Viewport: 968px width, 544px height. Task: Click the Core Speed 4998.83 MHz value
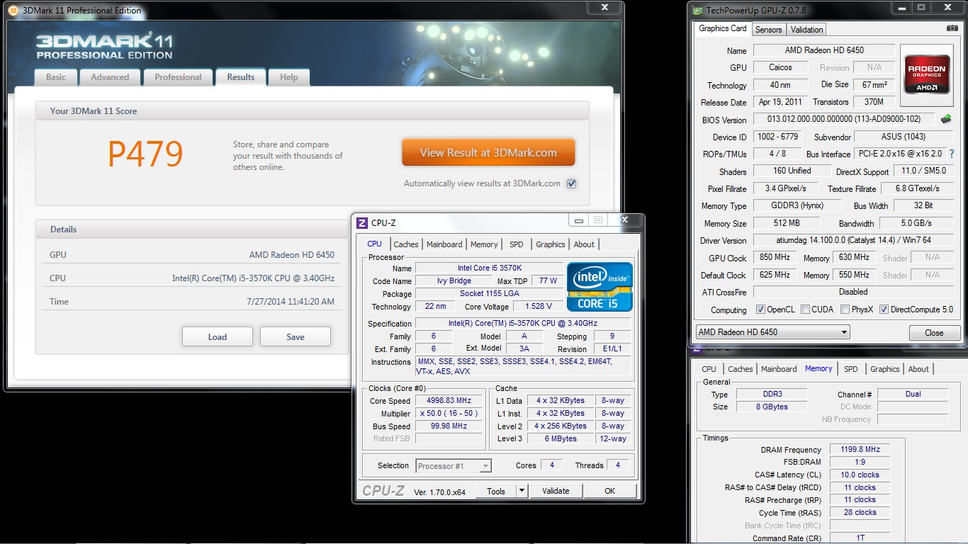coord(449,401)
